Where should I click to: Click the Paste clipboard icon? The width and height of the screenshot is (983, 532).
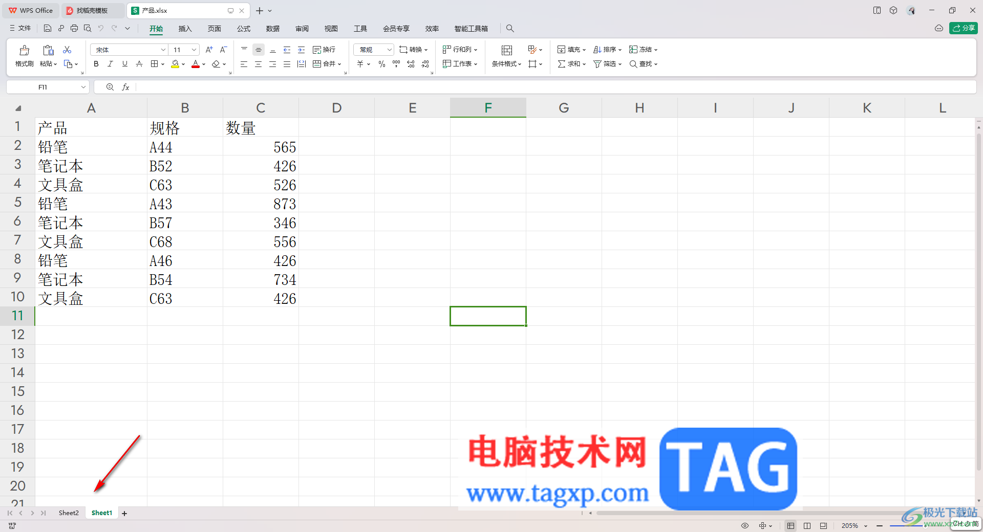coord(48,50)
